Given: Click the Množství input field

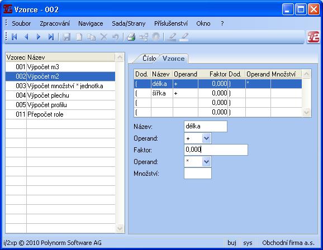Looking at the screenshot, I should pyautogui.click(x=198, y=173).
